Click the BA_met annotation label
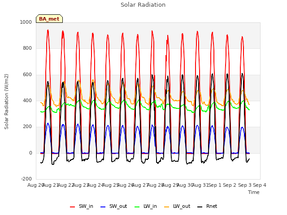287x215 pixels. pos(49,19)
